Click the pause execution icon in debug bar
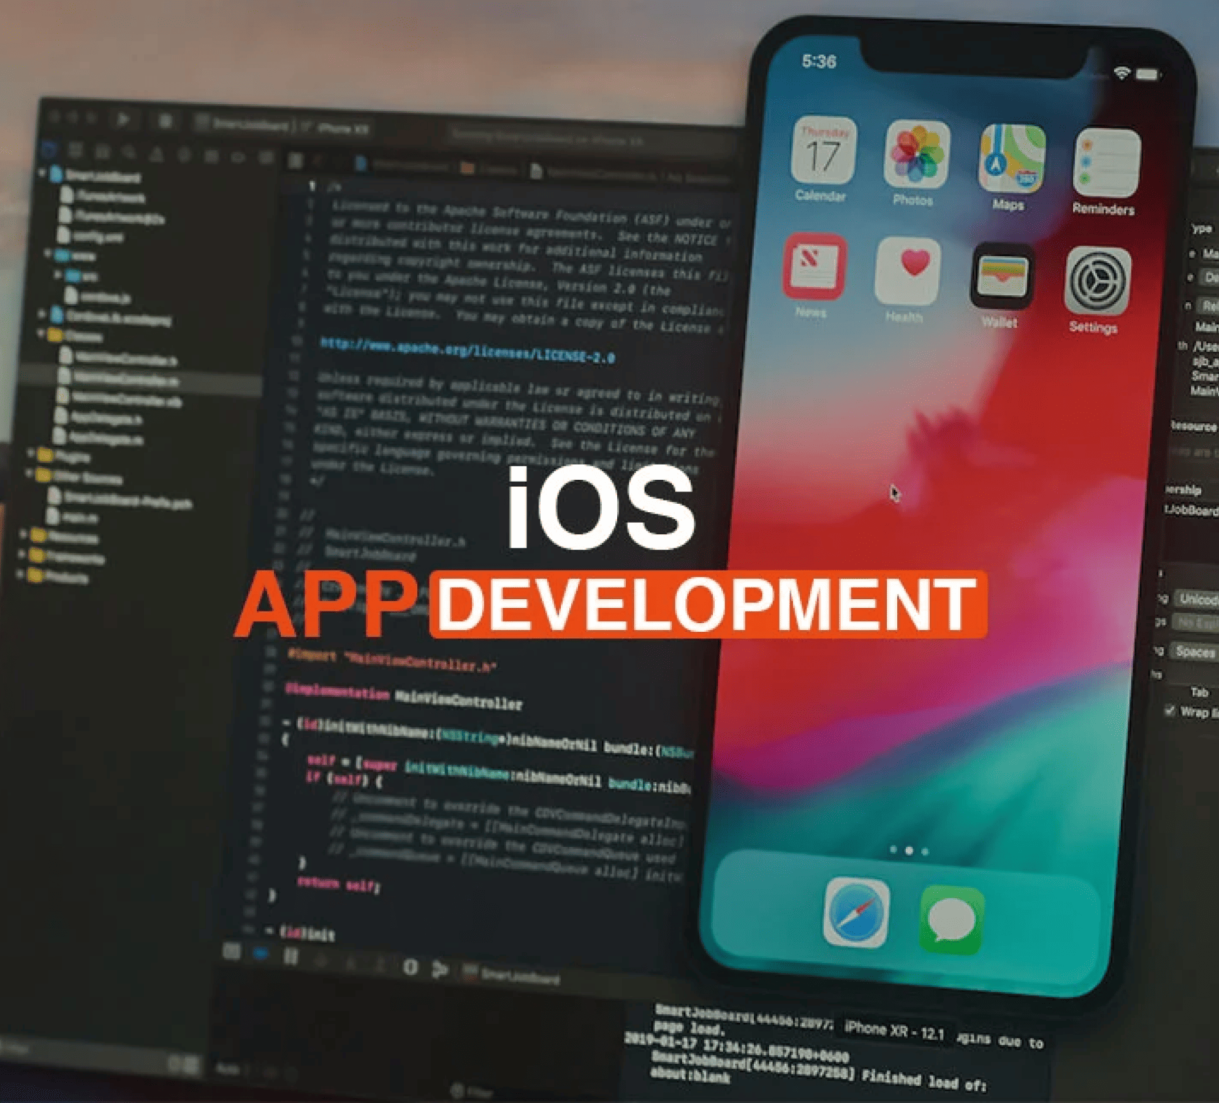This screenshot has height=1103, width=1219. point(291,956)
